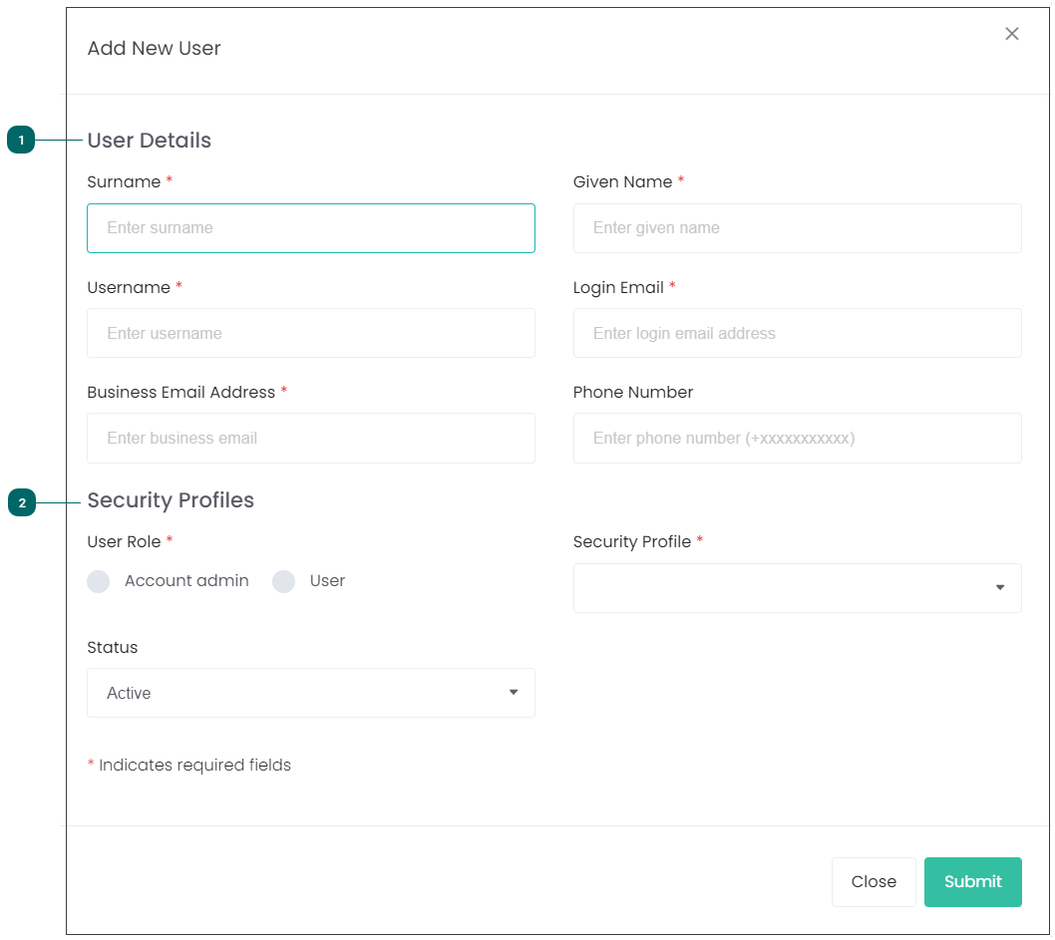Close the Add New User dialog with X
This screenshot has height=940, width=1055.
(1011, 34)
